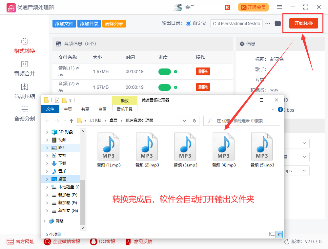Click progress bar of 音频 (2).wav
This screenshot has height=249, width=328.
click(x=165, y=87)
